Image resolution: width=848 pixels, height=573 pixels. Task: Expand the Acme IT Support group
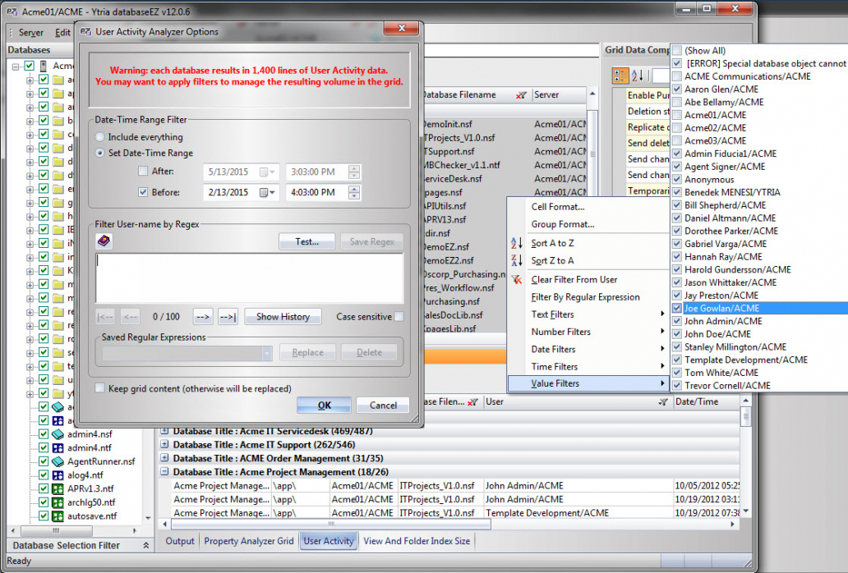[164, 444]
